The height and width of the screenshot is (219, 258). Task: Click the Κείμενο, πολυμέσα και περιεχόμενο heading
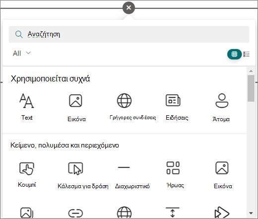pyautogui.click(x=64, y=145)
